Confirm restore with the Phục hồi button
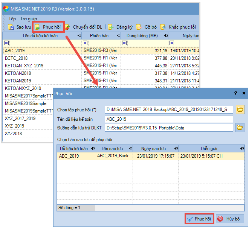Screen dimensions: 249x228 [x=199, y=219]
